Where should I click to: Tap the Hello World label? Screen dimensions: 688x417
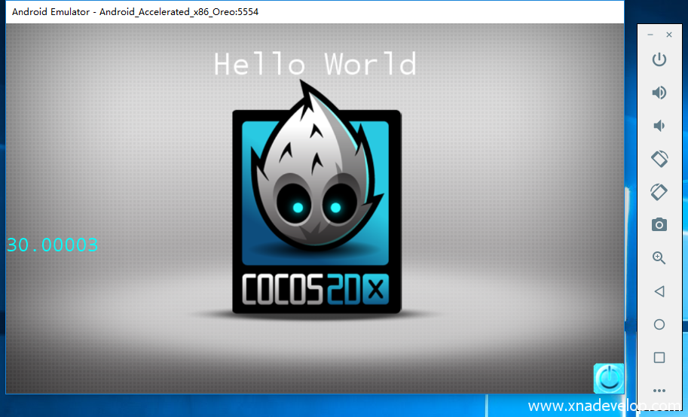tap(315, 65)
